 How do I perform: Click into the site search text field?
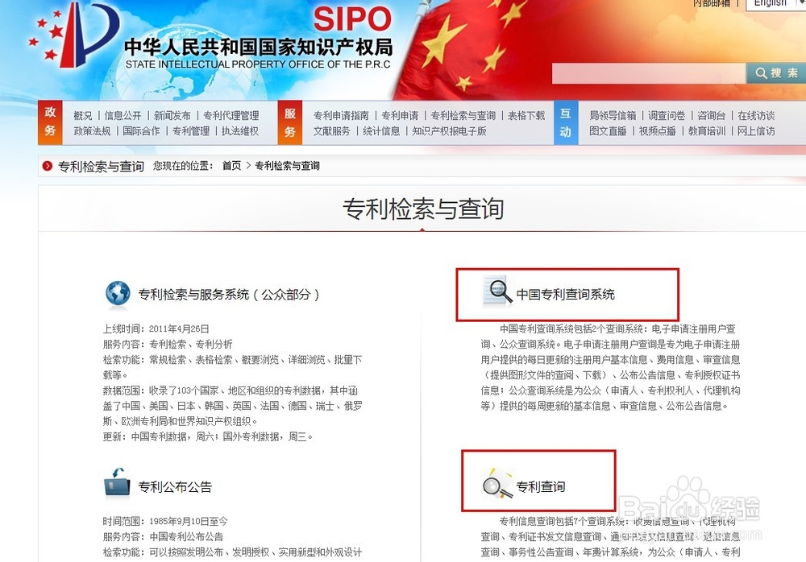[649, 73]
